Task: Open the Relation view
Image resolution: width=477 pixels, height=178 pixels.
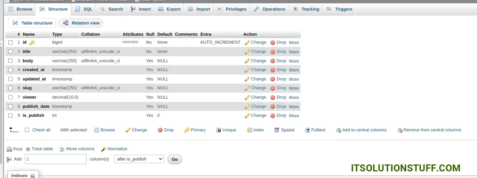Action: pos(81,23)
